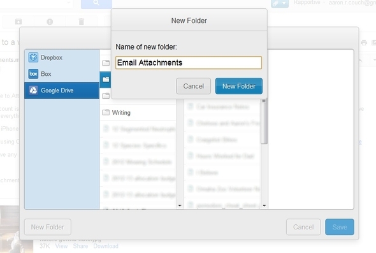This screenshot has width=376, height=253.
Task: Confirm with the blue New Folder button
Action: [x=239, y=86]
